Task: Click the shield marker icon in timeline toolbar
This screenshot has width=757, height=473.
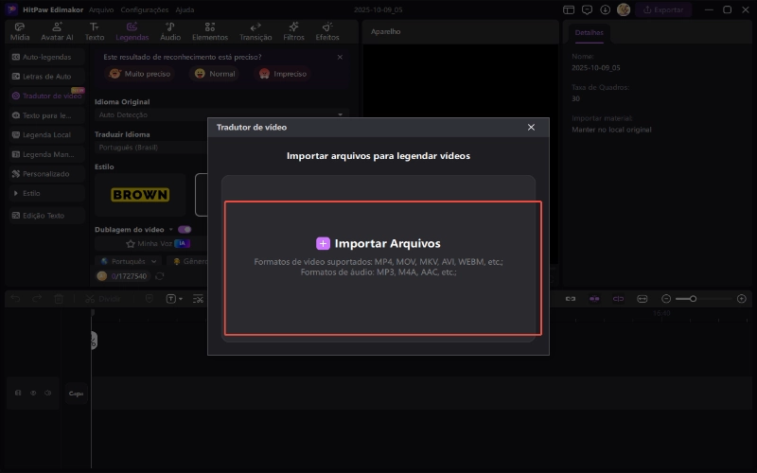Action: 150,299
